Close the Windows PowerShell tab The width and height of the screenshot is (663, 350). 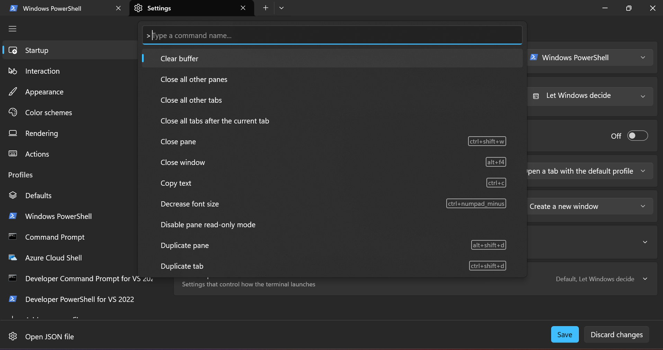click(118, 8)
